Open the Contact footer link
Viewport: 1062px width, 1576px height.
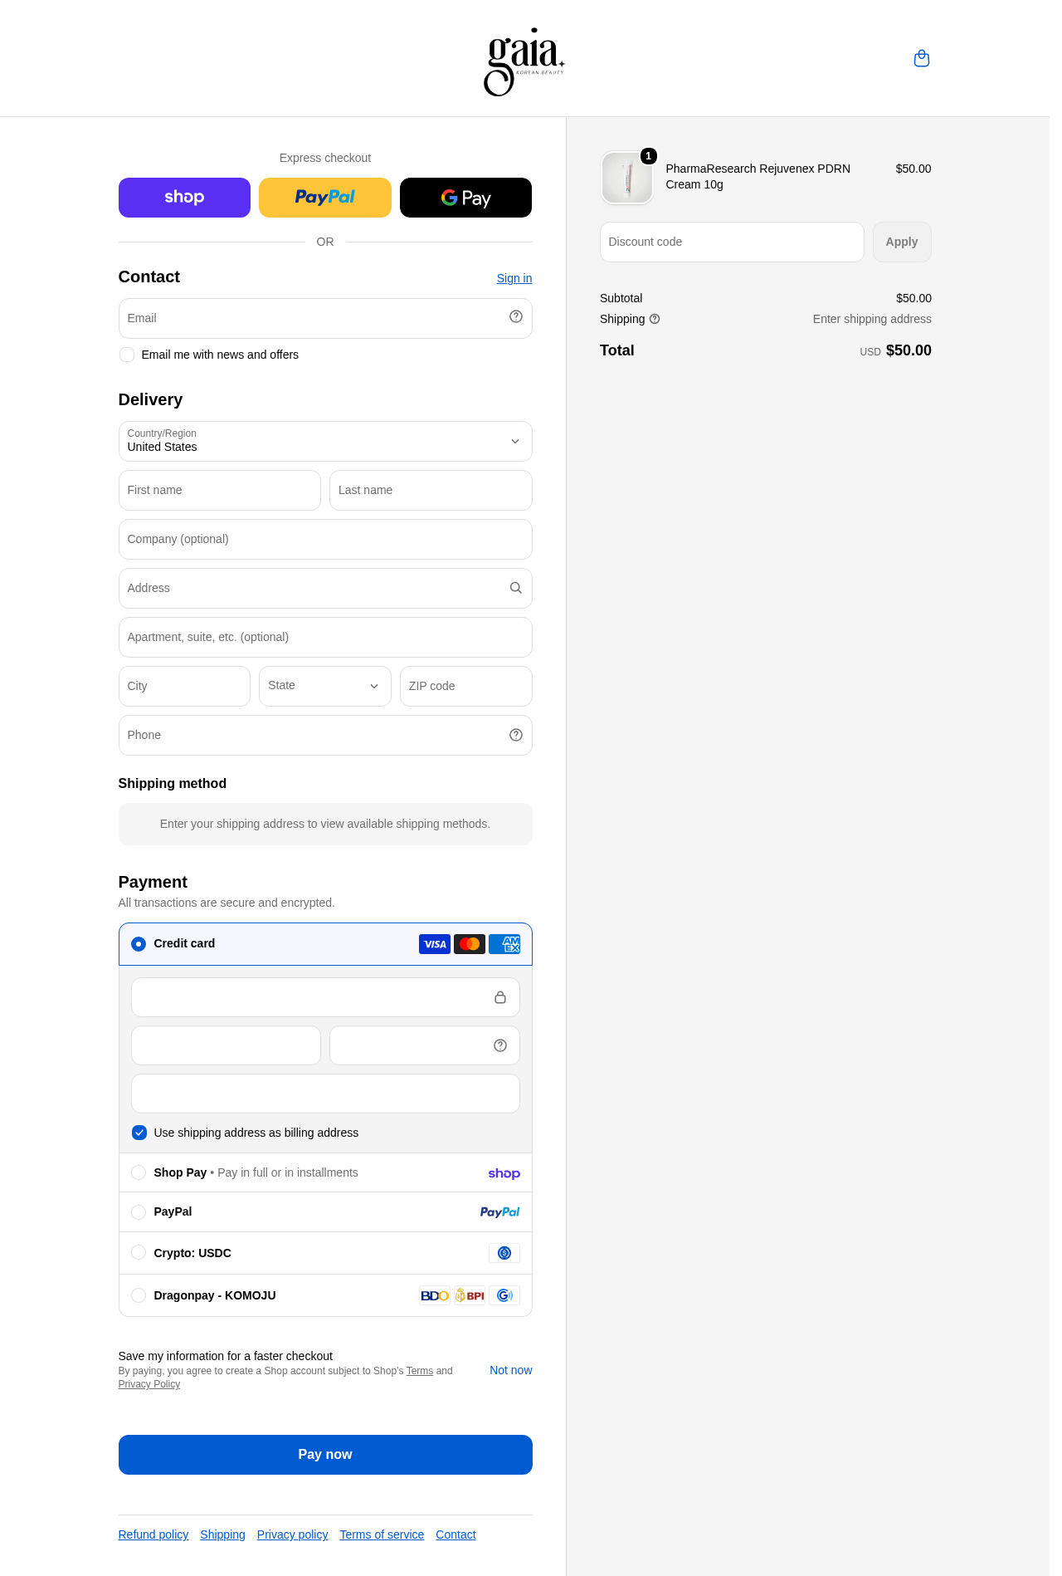pyautogui.click(x=455, y=1534)
